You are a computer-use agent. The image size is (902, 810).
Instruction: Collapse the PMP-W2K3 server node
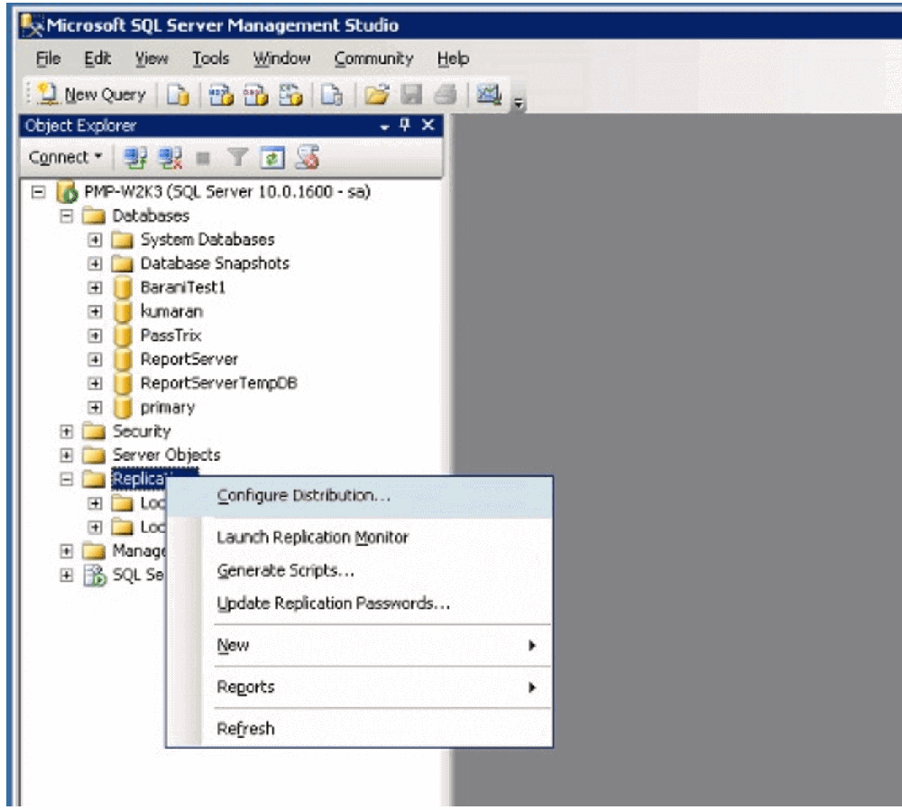[39, 191]
